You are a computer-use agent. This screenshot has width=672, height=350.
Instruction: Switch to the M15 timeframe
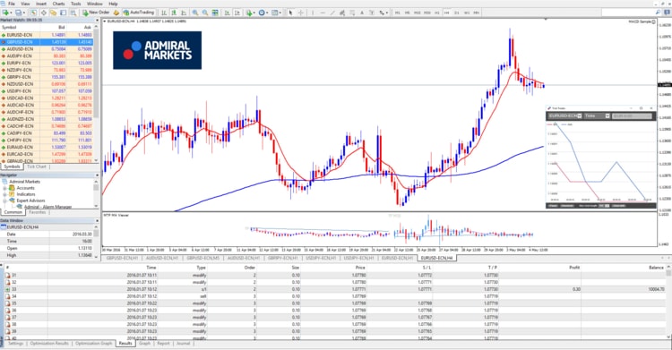click(417, 13)
